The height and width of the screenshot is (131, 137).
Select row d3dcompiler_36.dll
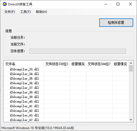pyautogui.click(x=66, y=83)
